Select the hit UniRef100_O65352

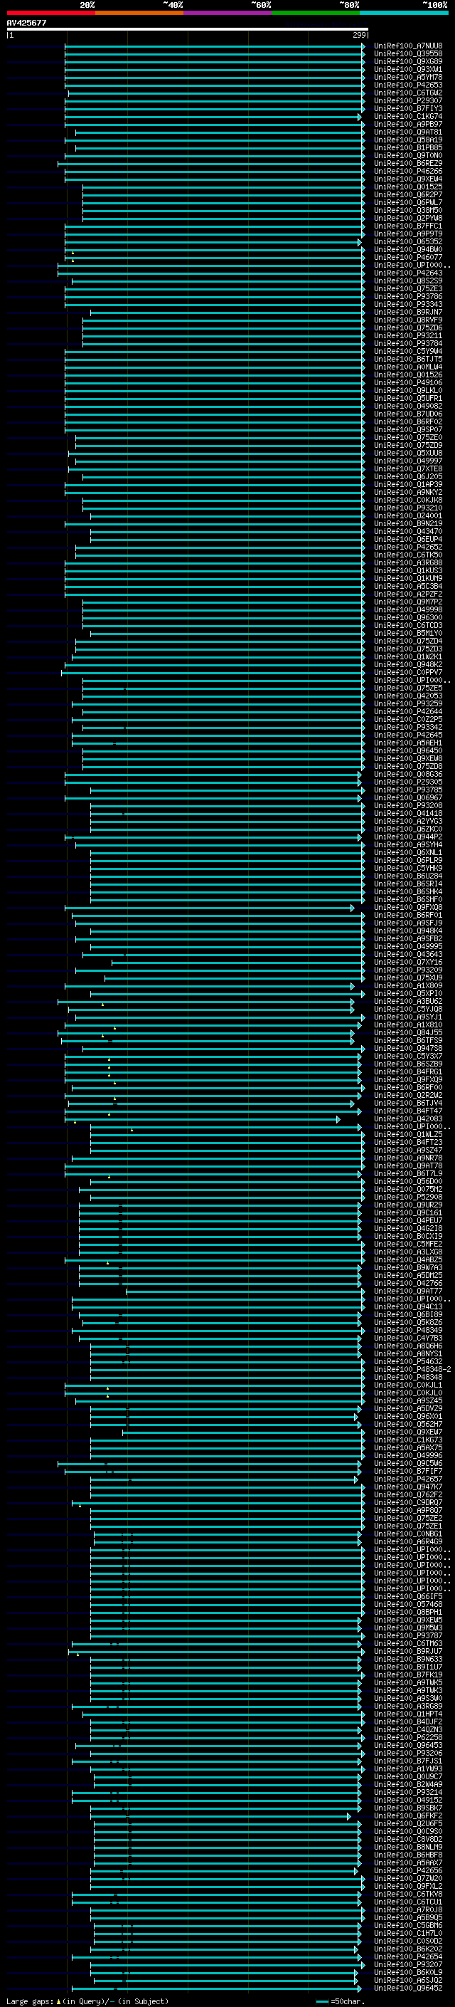point(407,241)
